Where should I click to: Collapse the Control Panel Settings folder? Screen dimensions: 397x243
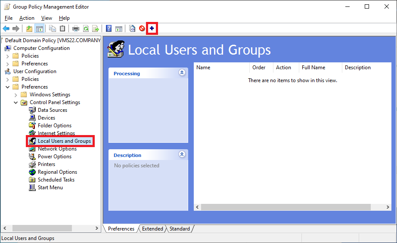16,102
